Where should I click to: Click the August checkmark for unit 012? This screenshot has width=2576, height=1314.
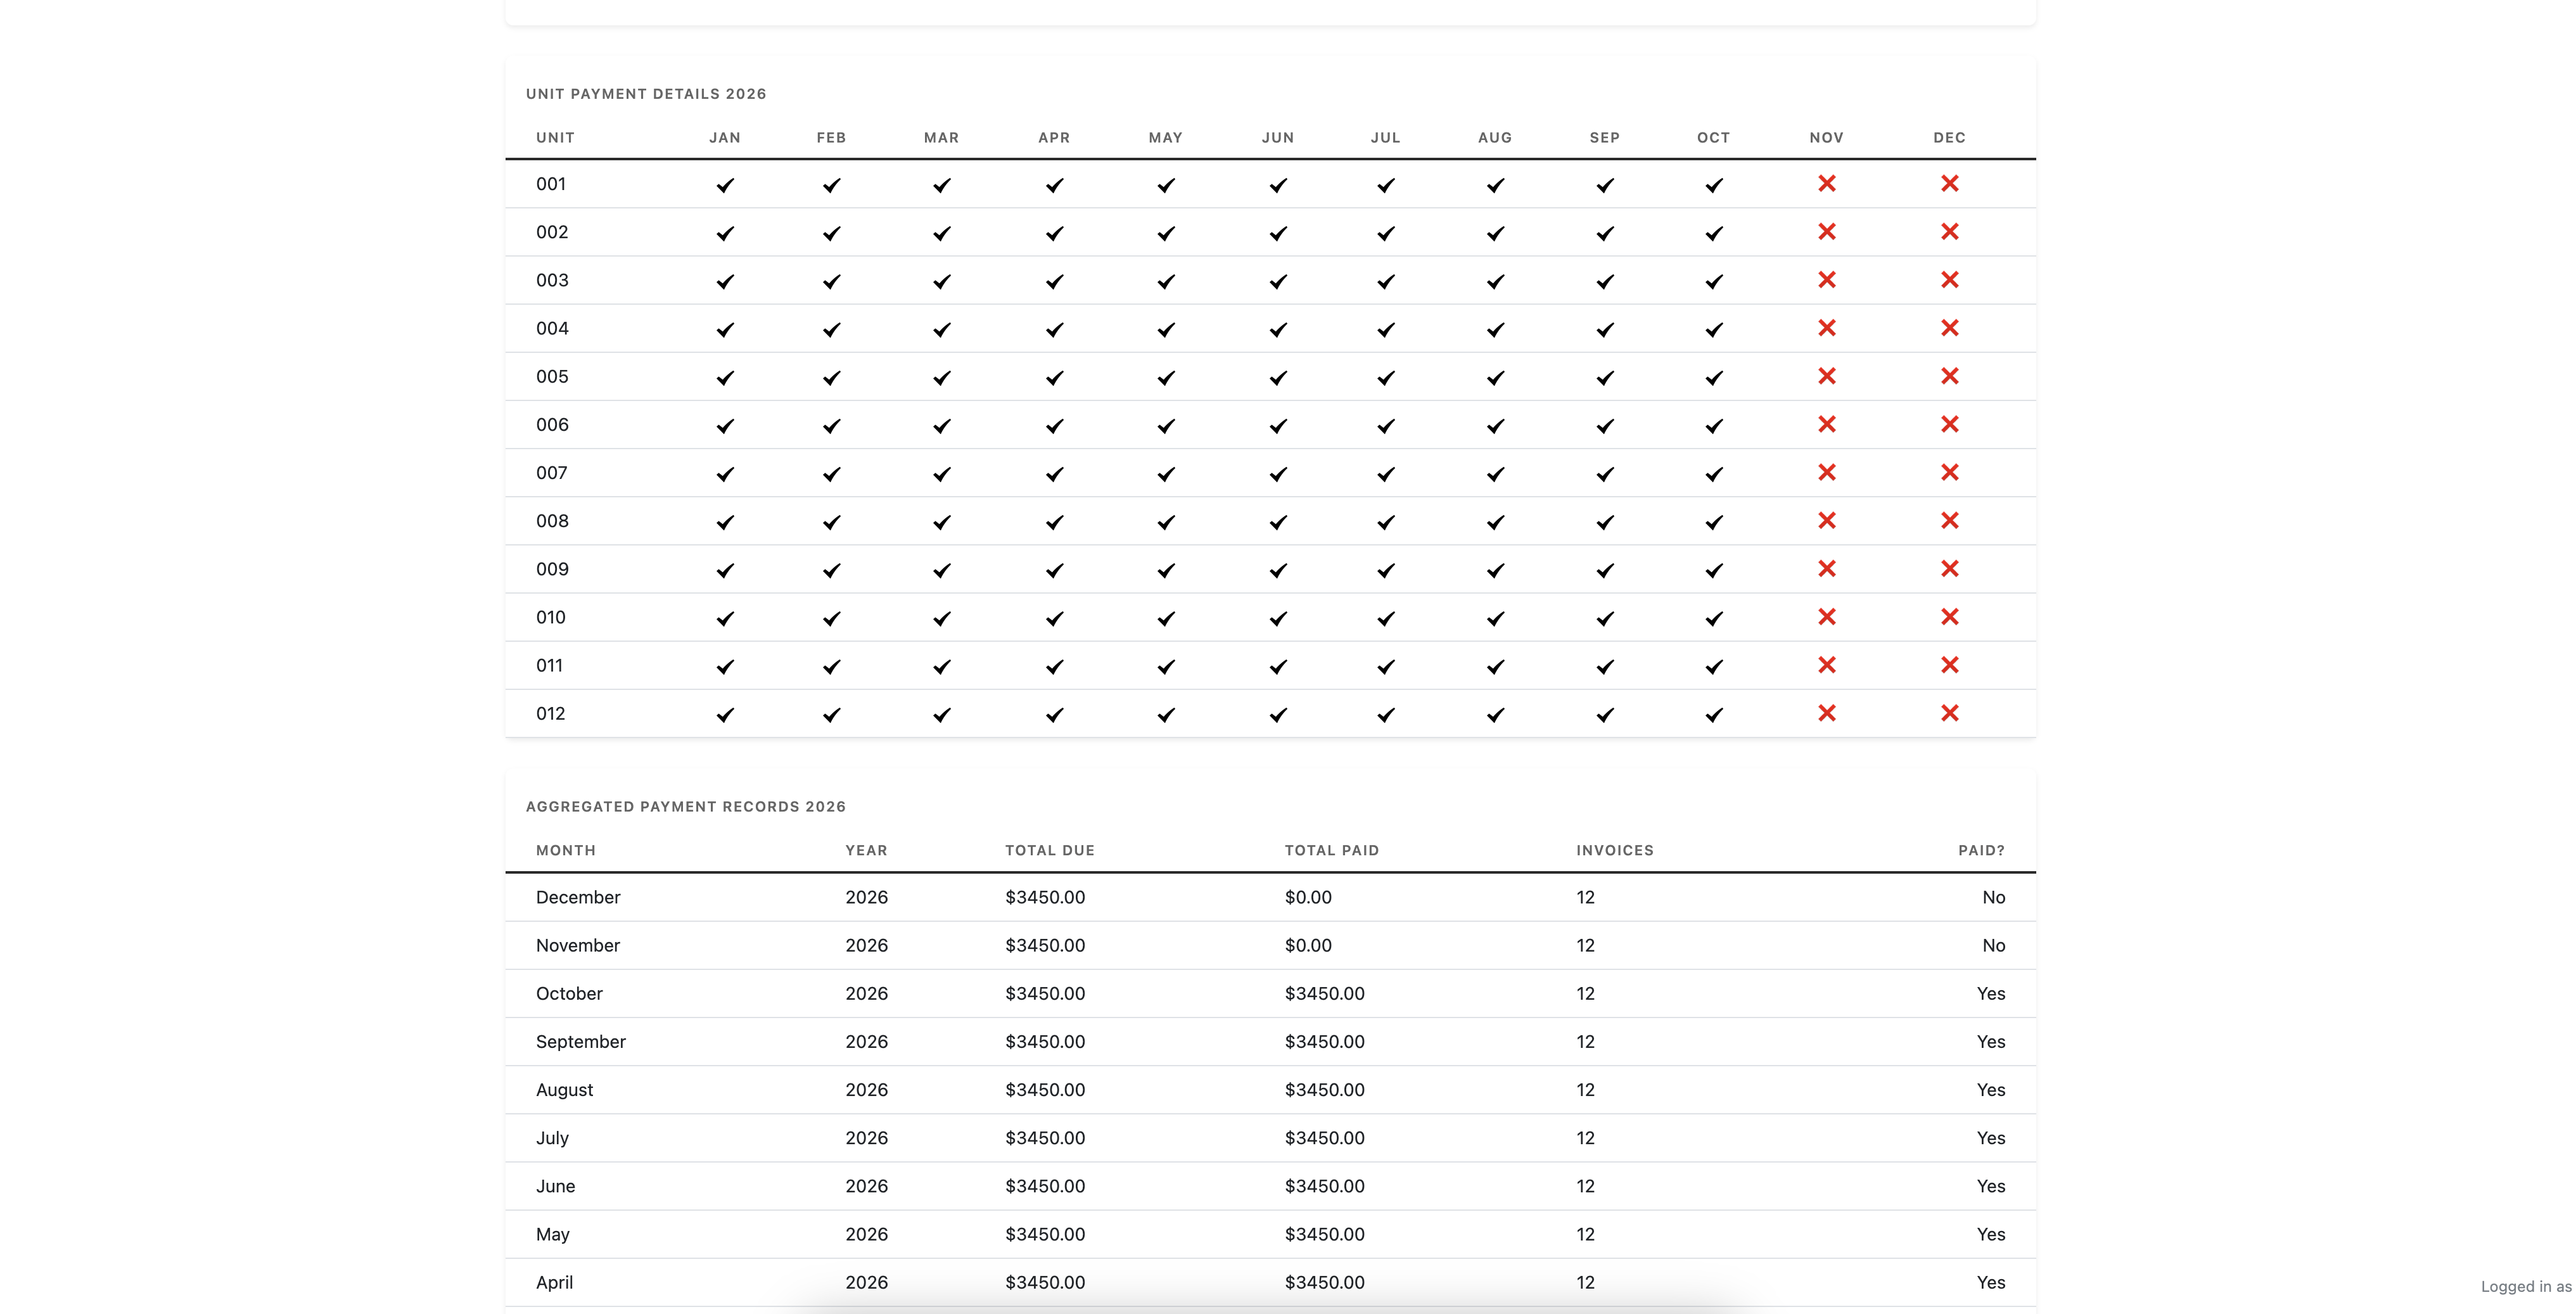pos(1494,713)
